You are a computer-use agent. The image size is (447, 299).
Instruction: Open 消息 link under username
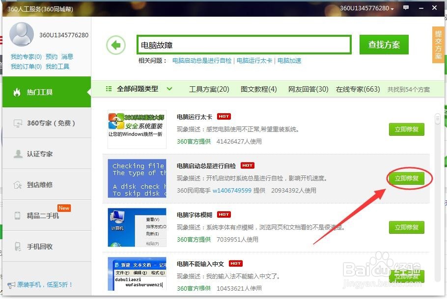(67, 56)
